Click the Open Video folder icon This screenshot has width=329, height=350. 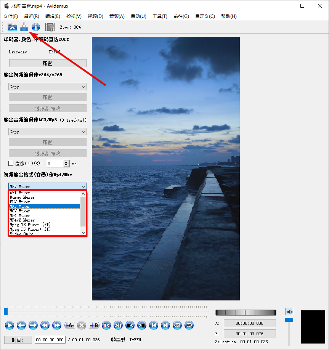click(x=12, y=27)
